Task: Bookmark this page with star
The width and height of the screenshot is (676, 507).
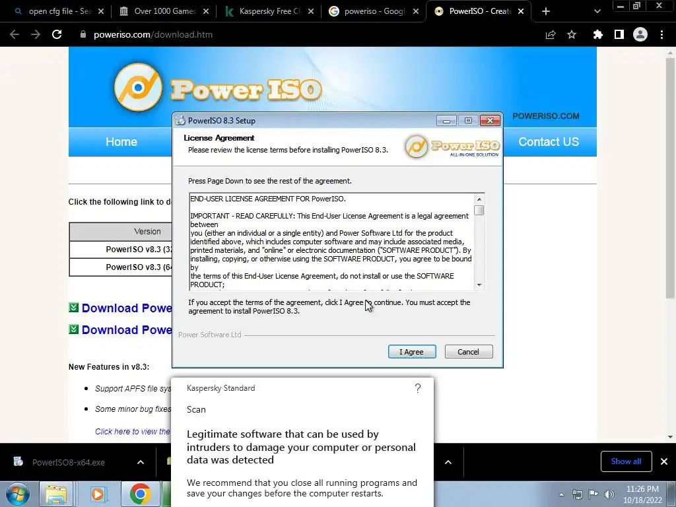Action: pos(572,34)
